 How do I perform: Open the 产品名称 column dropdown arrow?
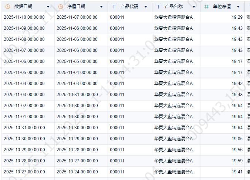tap(194, 7)
